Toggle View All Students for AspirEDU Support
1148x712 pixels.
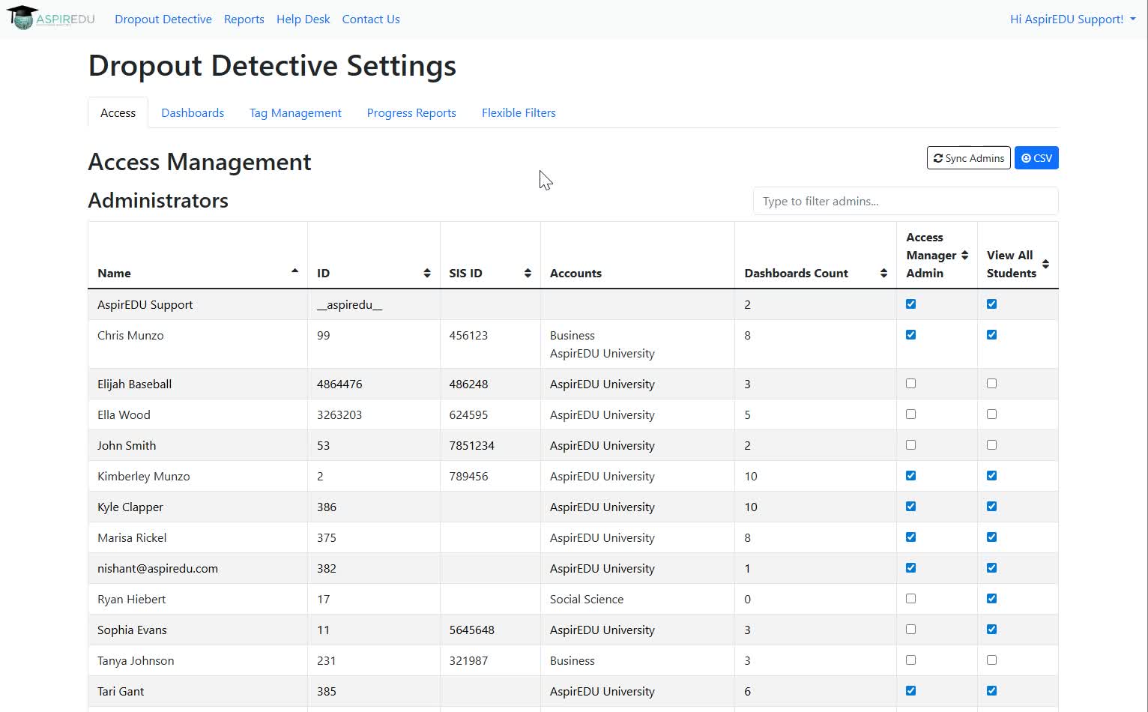coord(991,304)
